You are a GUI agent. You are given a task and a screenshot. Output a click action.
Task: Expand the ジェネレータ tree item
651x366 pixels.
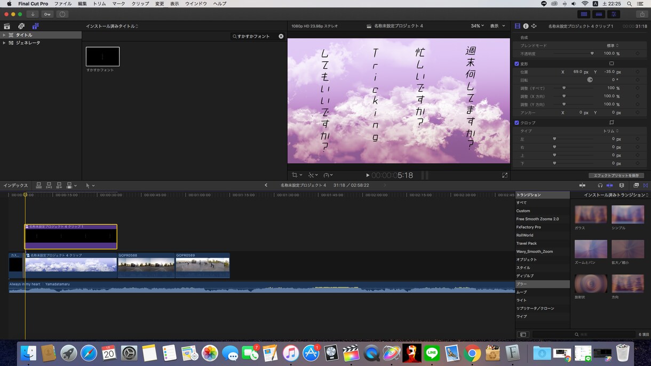pyautogui.click(x=4, y=43)
